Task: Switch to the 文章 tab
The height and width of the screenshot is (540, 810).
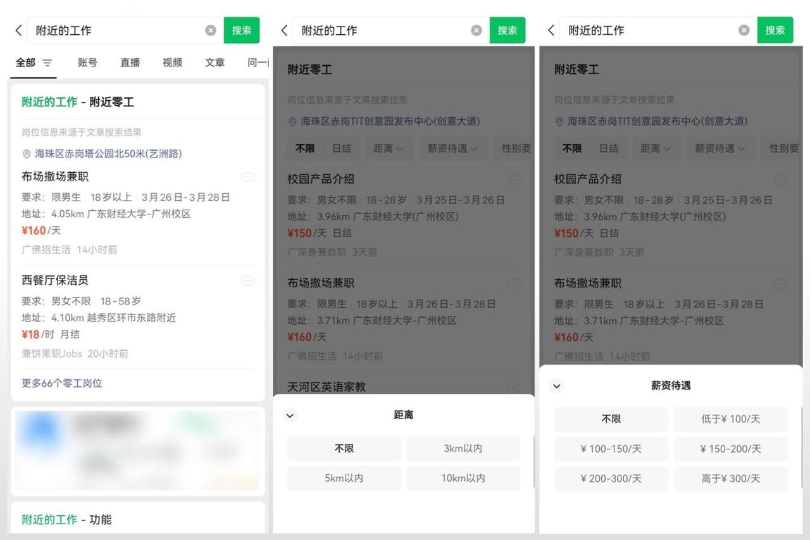Action: [x=215, y=63]
